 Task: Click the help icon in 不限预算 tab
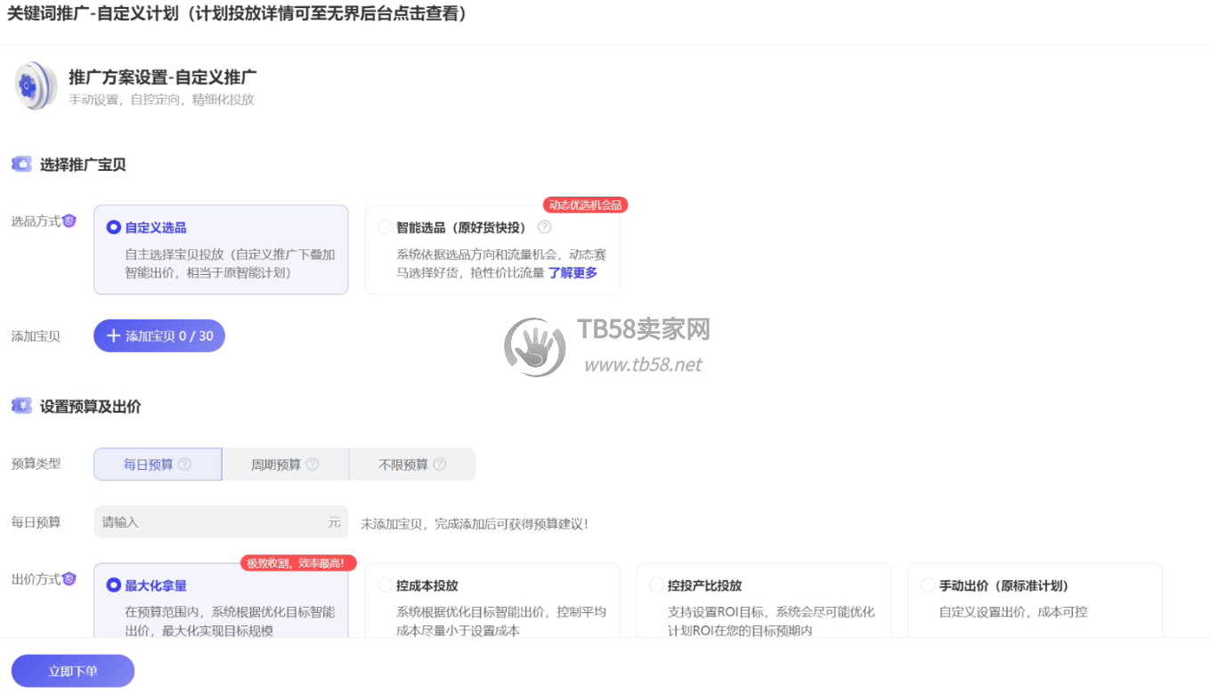[439, 464]
